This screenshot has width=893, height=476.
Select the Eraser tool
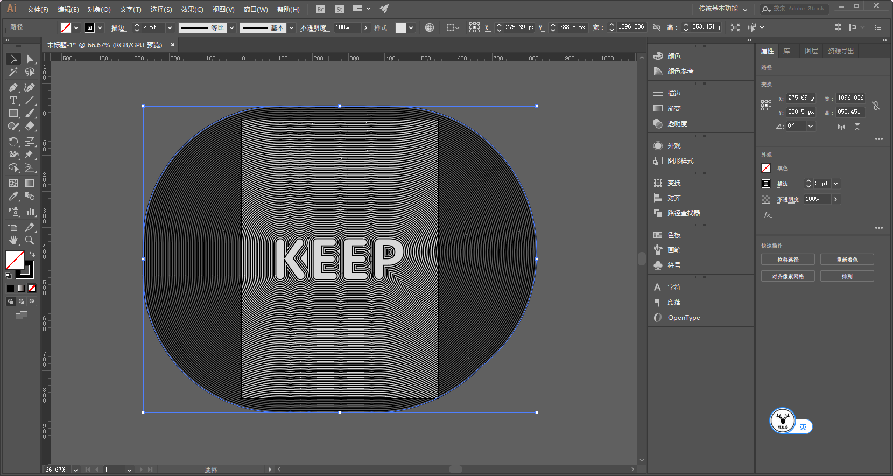coord(30,127)
